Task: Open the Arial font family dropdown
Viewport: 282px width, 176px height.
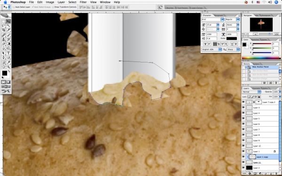Action: pos(212,19)
